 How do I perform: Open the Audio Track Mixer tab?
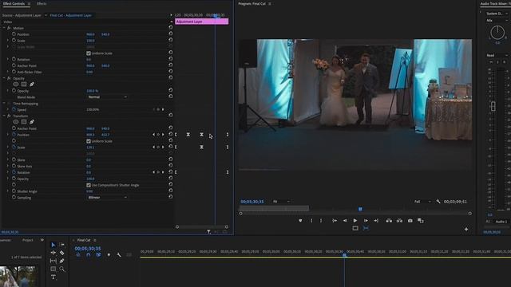[495, 3]
